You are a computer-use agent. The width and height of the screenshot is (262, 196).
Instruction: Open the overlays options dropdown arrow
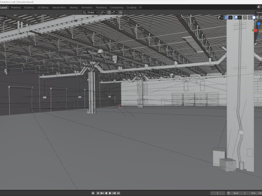240,17
